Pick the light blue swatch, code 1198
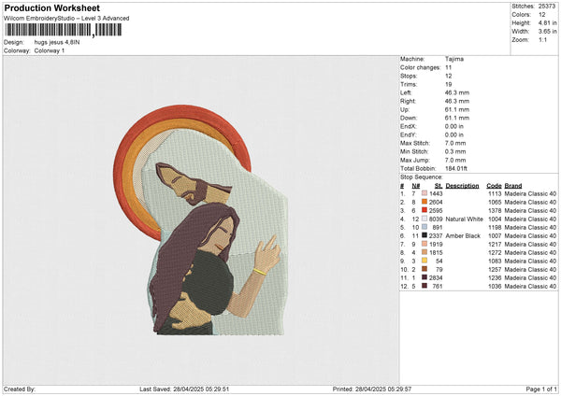The image size is (561, 396). click(424, 227)
